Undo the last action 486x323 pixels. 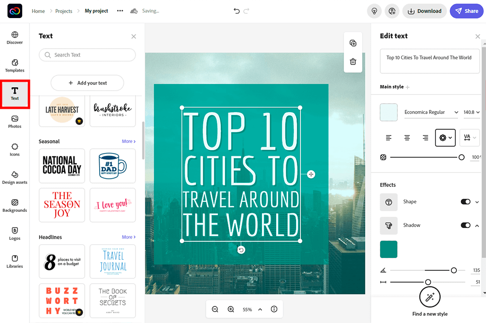[236, 11]
